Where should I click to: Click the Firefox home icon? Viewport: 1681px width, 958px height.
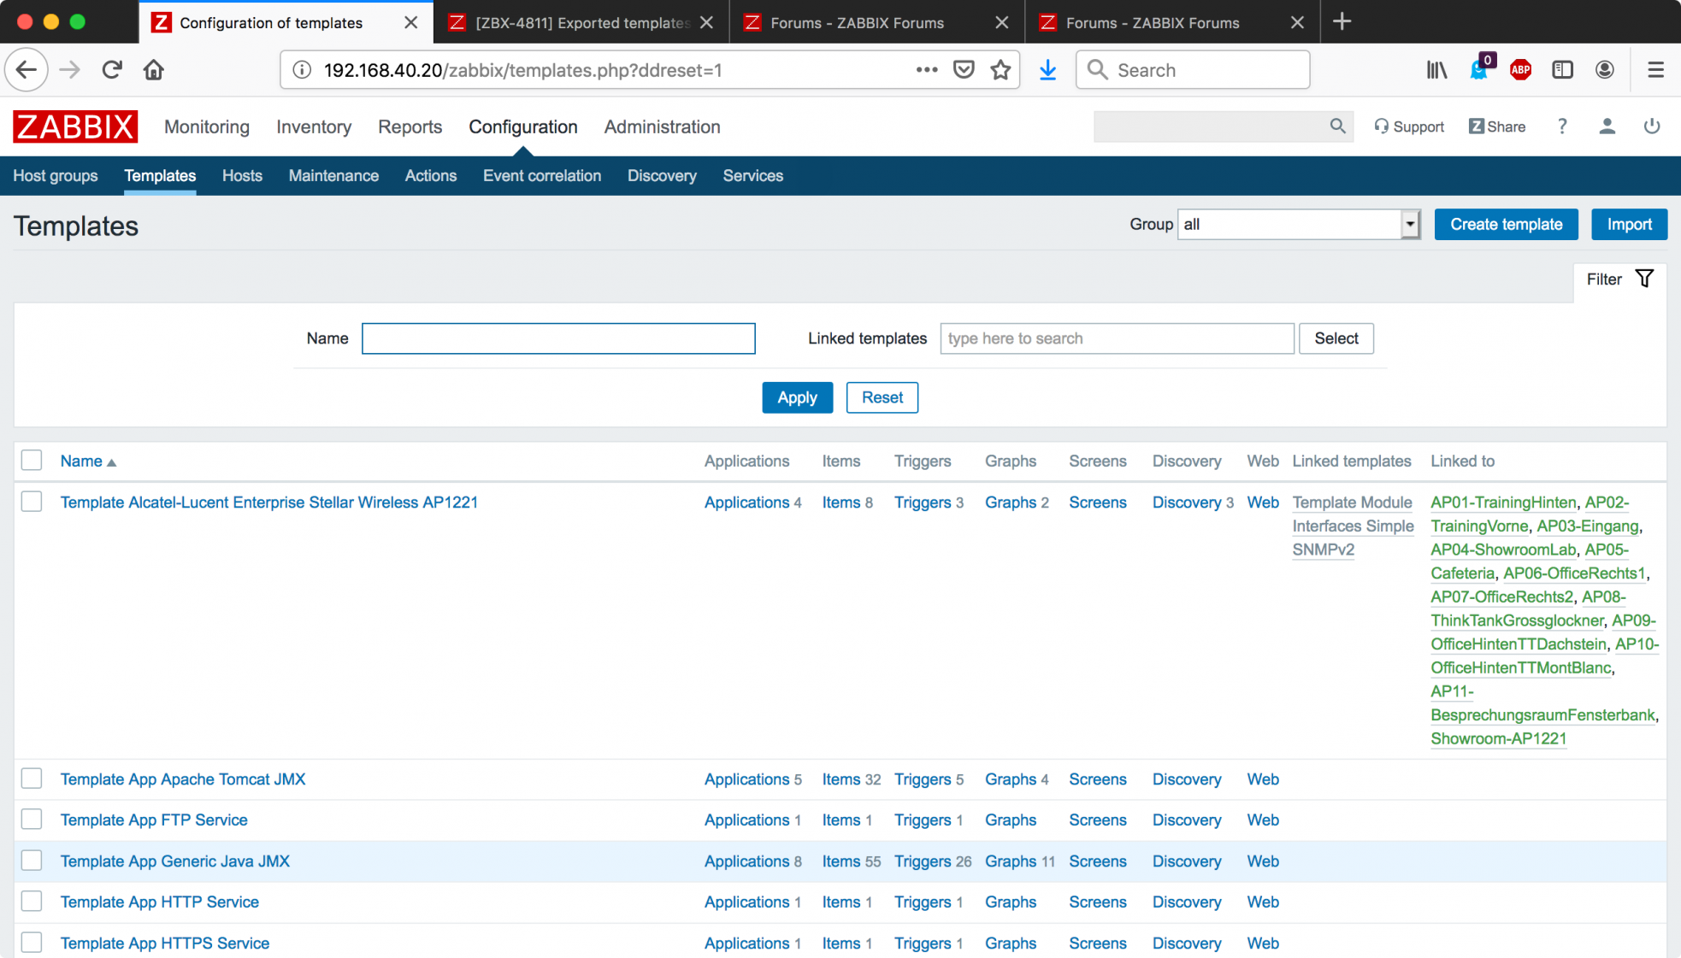pos(154,70)
